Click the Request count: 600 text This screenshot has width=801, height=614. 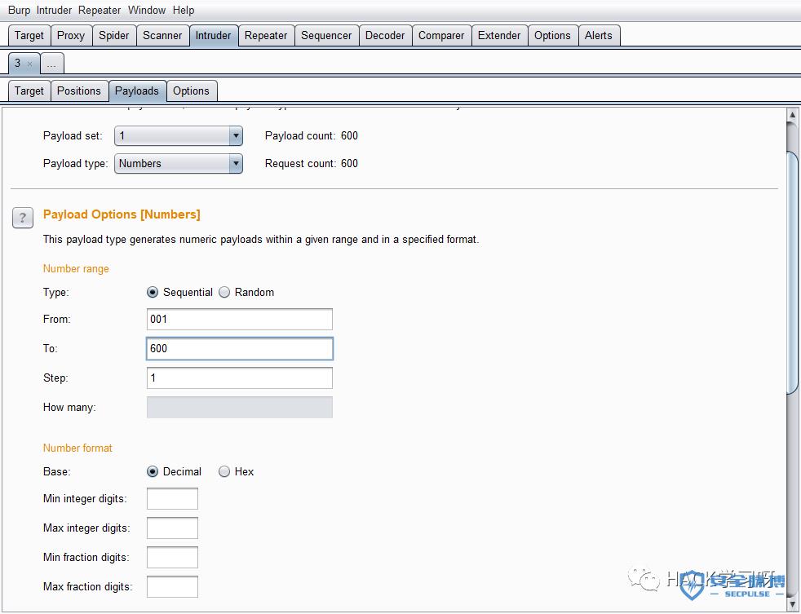[312, 163]
